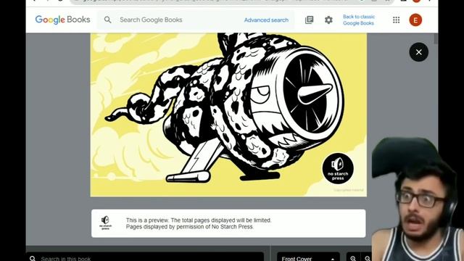This screenshot has width=464, height=261.
Task: Click the first zoom magnifier icon beside Front Cover
Action: point(353,258)
